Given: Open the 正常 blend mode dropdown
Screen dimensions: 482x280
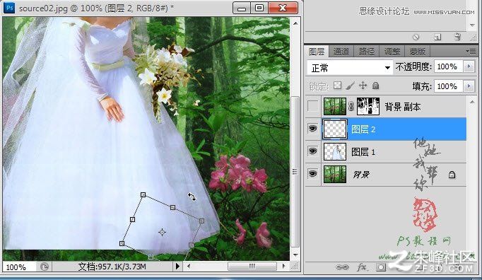Looking at the screenshot, I should [350, 68].
